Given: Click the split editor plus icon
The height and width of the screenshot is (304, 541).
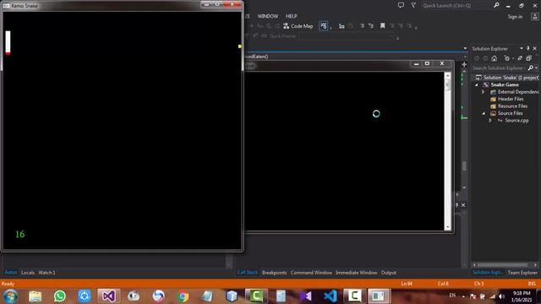Looking at the screenshot, I should pos(464,64).
